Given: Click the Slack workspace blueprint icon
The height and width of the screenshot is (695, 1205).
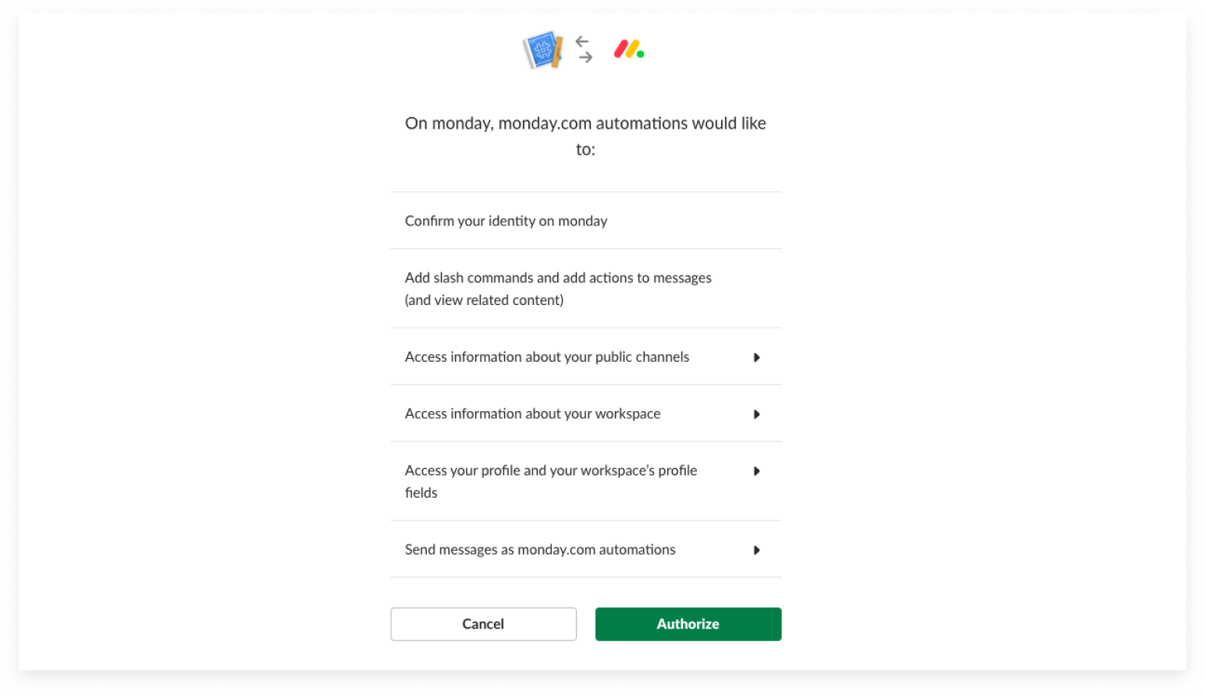Looking at the screenshot, I should [x=543, y=50].
